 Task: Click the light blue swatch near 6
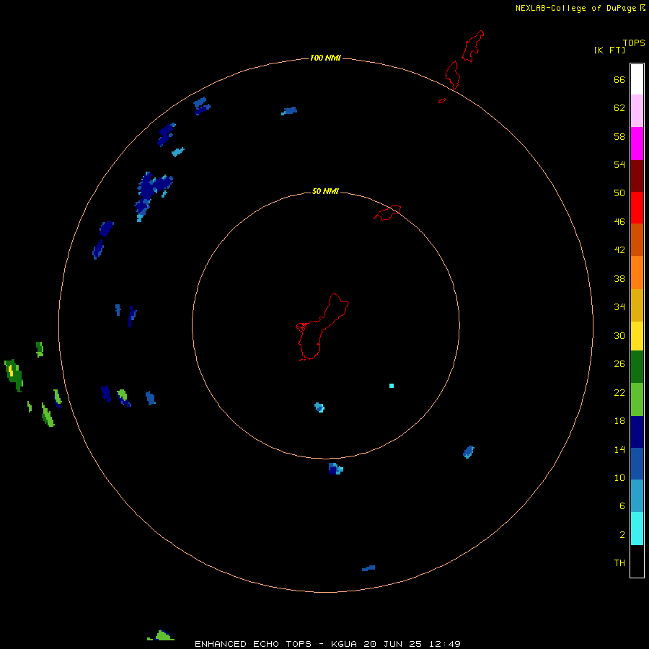coord(637,496)
